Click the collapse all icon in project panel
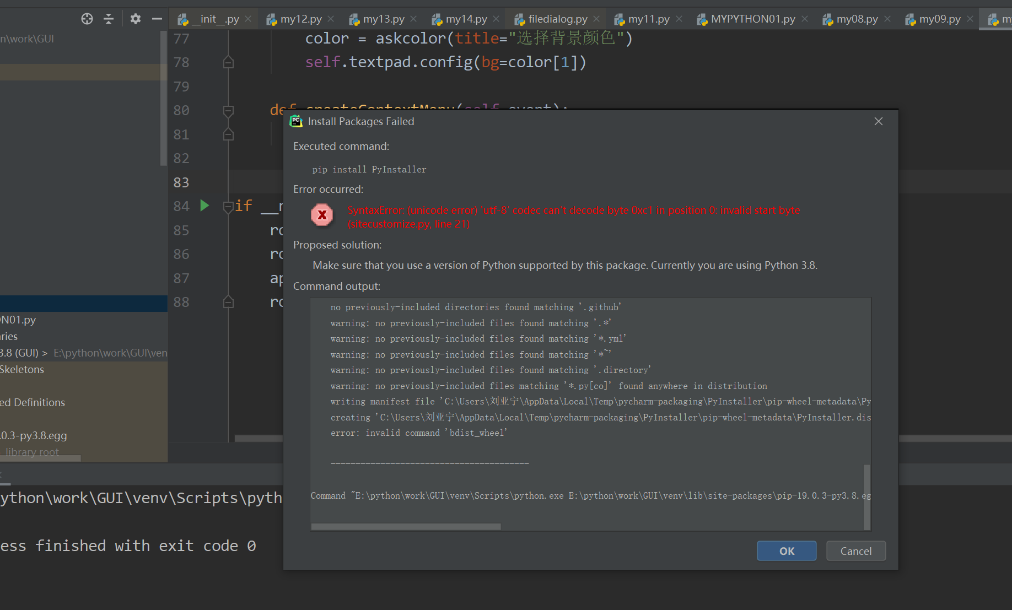This screenshot has width=1012, height=610. coord(109,19)
